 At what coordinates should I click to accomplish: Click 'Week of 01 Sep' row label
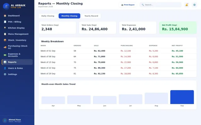pyautogui.click(x=48, y=51)
